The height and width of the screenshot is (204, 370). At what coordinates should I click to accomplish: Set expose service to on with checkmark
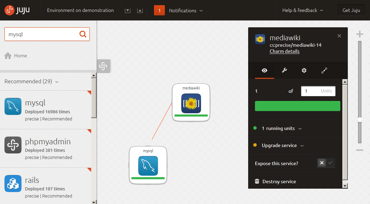pos(330,163)
